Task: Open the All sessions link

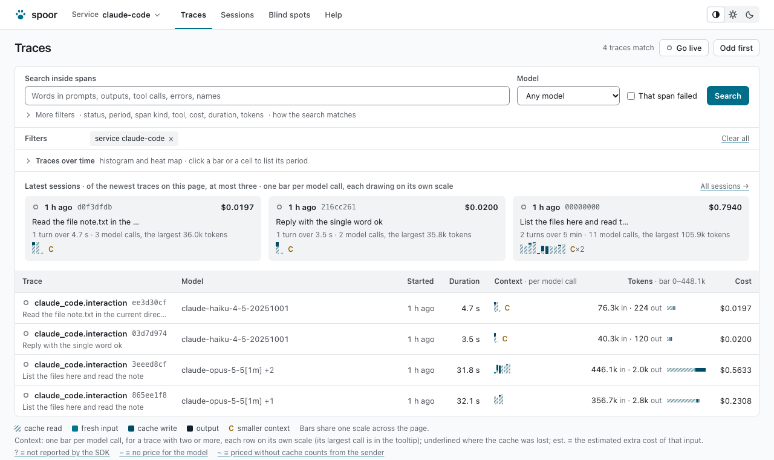Action: (724, 186)
